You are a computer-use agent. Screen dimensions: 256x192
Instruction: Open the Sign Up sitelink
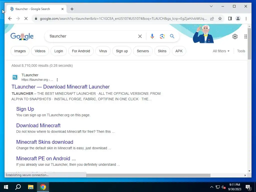tap(25, 109)
